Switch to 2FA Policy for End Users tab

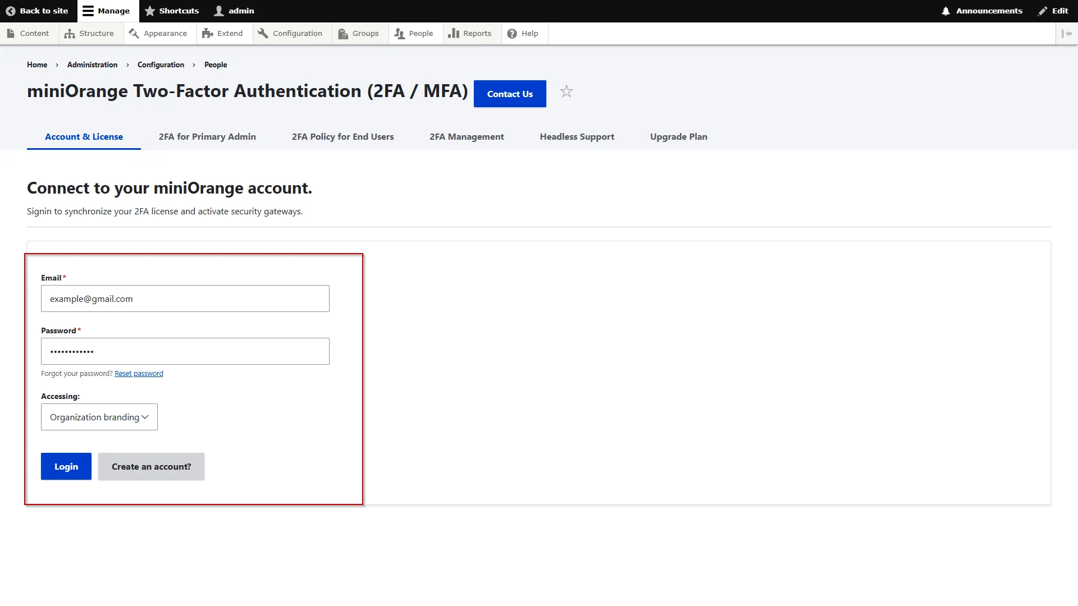pyautogui.click(x=342, y=136)
